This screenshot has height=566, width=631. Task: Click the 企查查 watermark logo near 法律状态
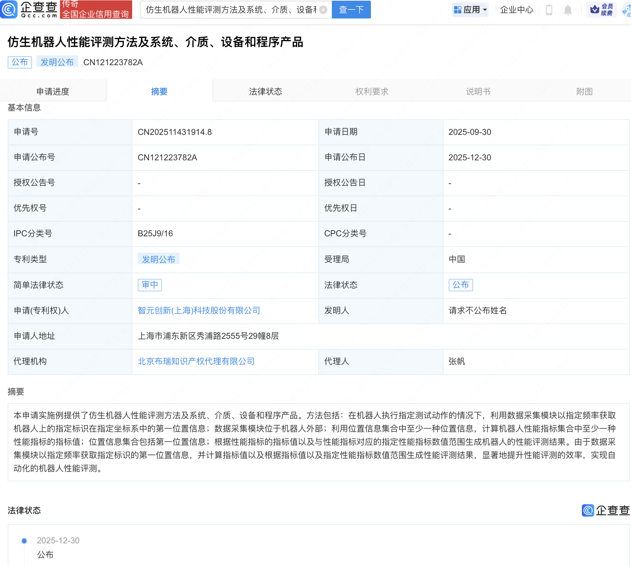[x=606, y=510]
